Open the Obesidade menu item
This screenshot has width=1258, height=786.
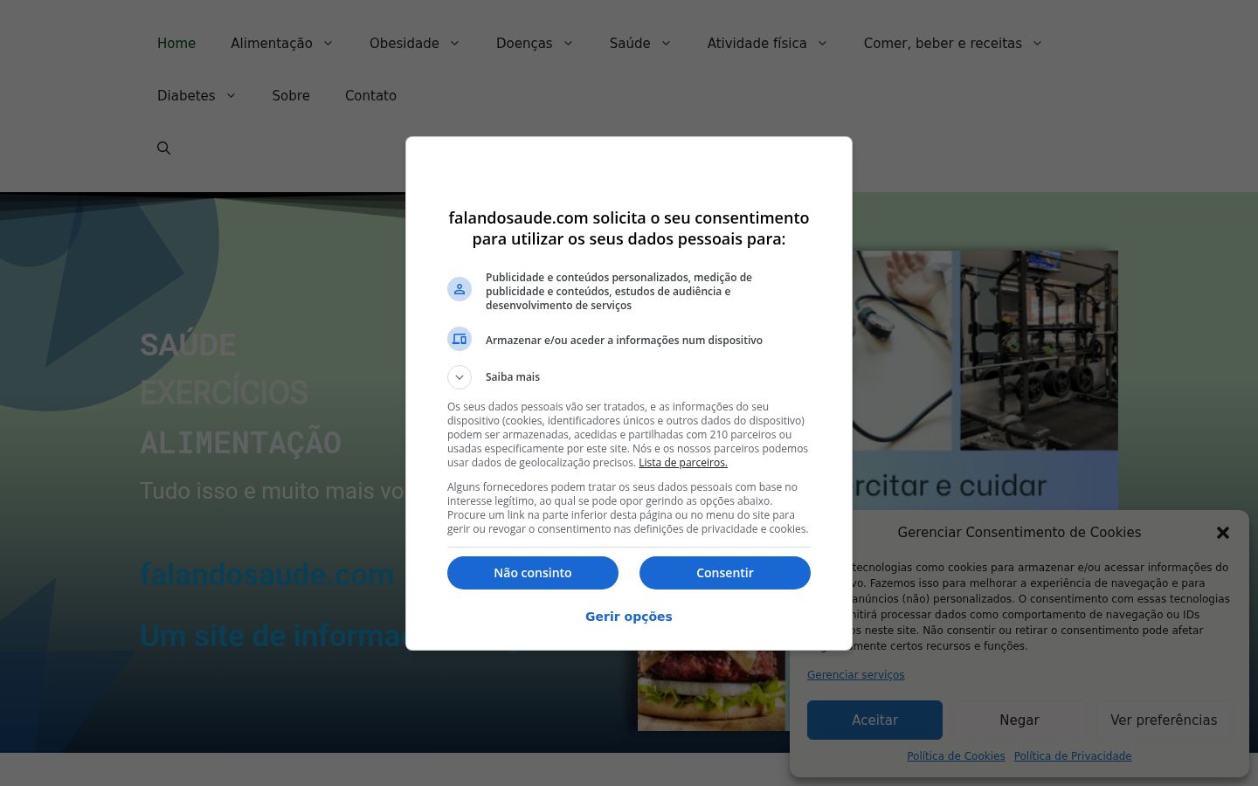[404, 44]
